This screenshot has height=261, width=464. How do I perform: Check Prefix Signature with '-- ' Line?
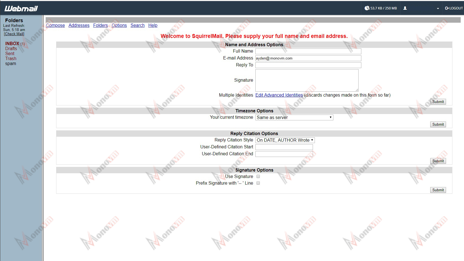[x=258, y=183]
